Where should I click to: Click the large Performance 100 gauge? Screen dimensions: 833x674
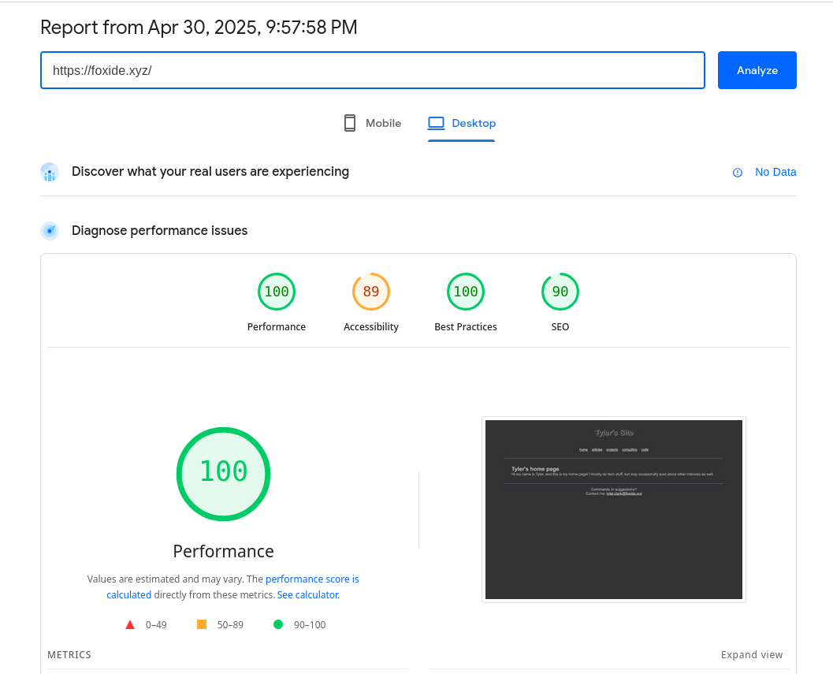223,474
